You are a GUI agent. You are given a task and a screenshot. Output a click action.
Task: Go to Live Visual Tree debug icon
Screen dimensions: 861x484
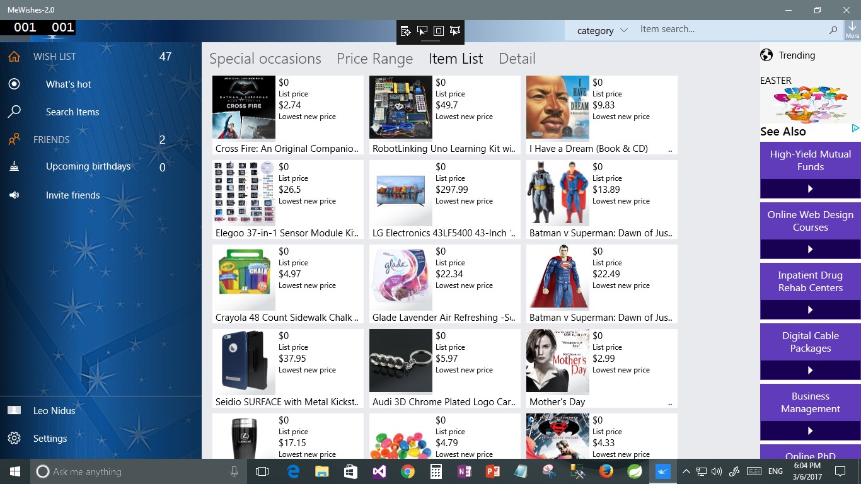(405, 31)
